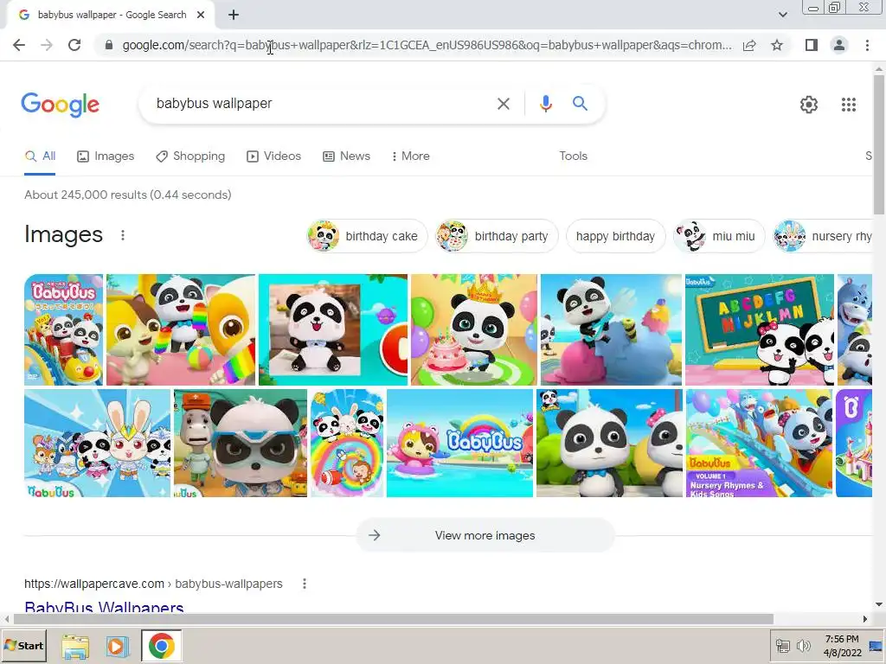Clear the search box text
Image resolution: width=886 pixels, height=664 pixels.
[x=503, y=104]
